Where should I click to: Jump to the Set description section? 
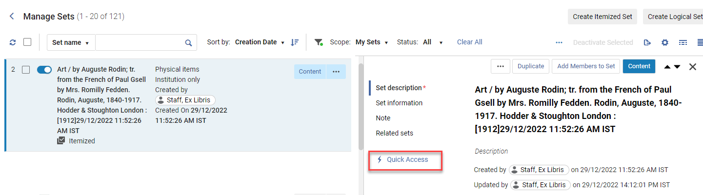399,88
